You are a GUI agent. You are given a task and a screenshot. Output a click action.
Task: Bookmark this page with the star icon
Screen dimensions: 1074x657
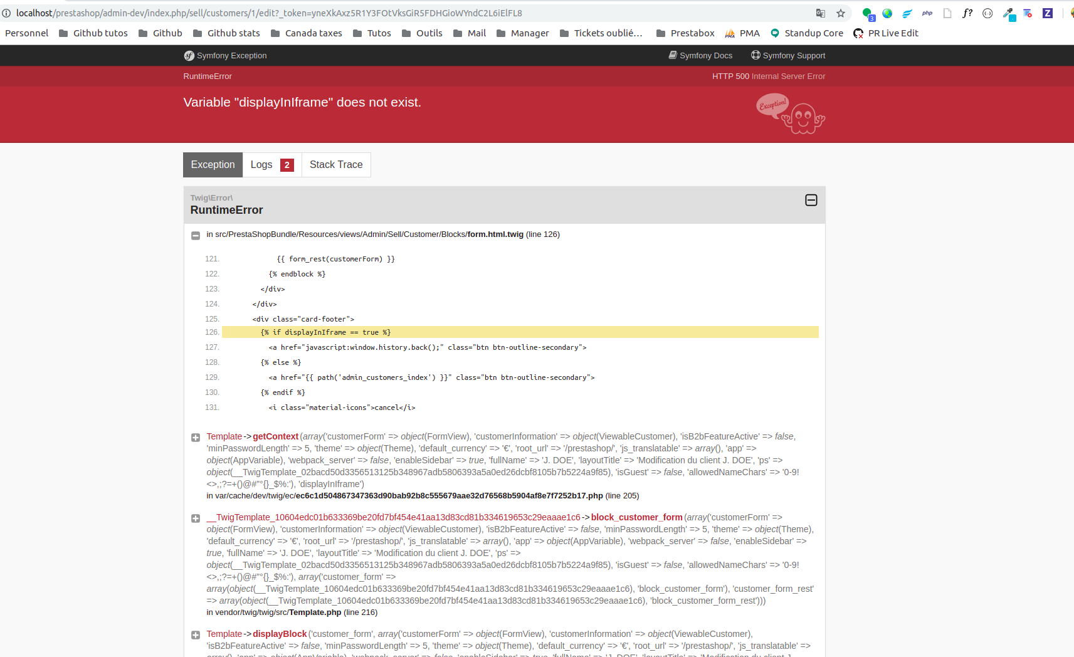841,13
